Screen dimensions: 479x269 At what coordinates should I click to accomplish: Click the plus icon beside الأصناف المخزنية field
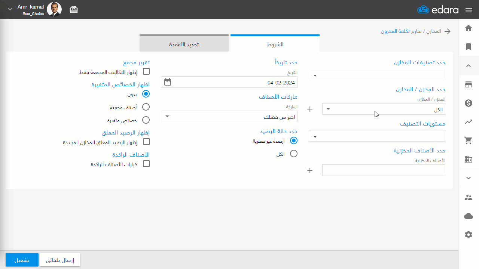[309, 170]
